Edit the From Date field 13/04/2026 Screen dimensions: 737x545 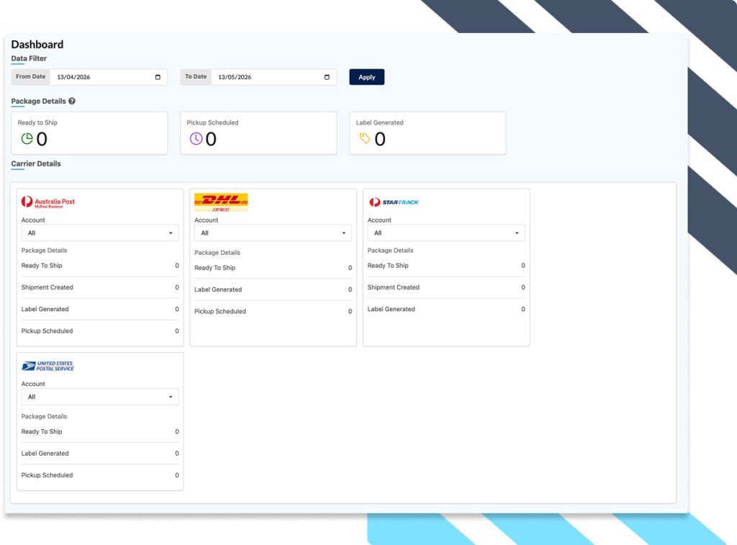pos(109,77)
